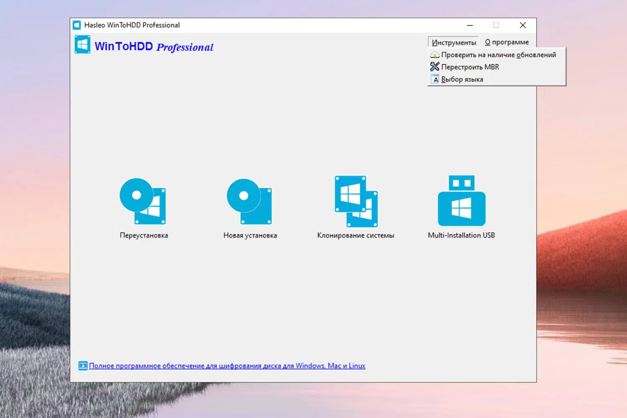Image resolution: width=627 pixels, height=418 pixels.
Task: Open the О программе menu
Action: (x=507, y=42)
